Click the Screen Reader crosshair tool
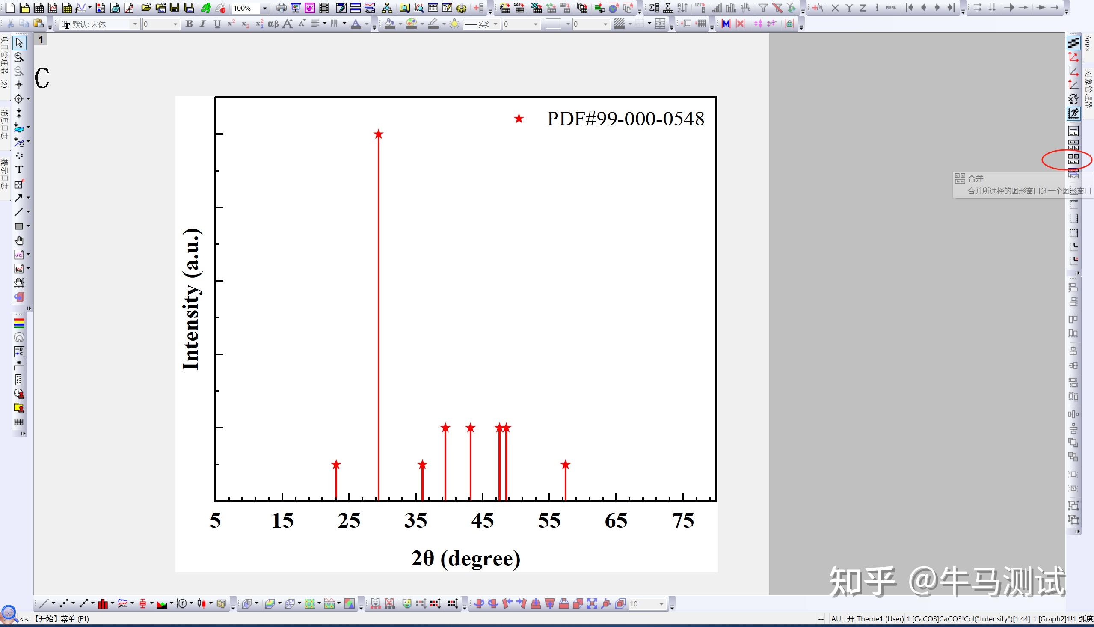The width and height of the screenshot is (1094, 627). pyautogui.click(x=18, y=85)
